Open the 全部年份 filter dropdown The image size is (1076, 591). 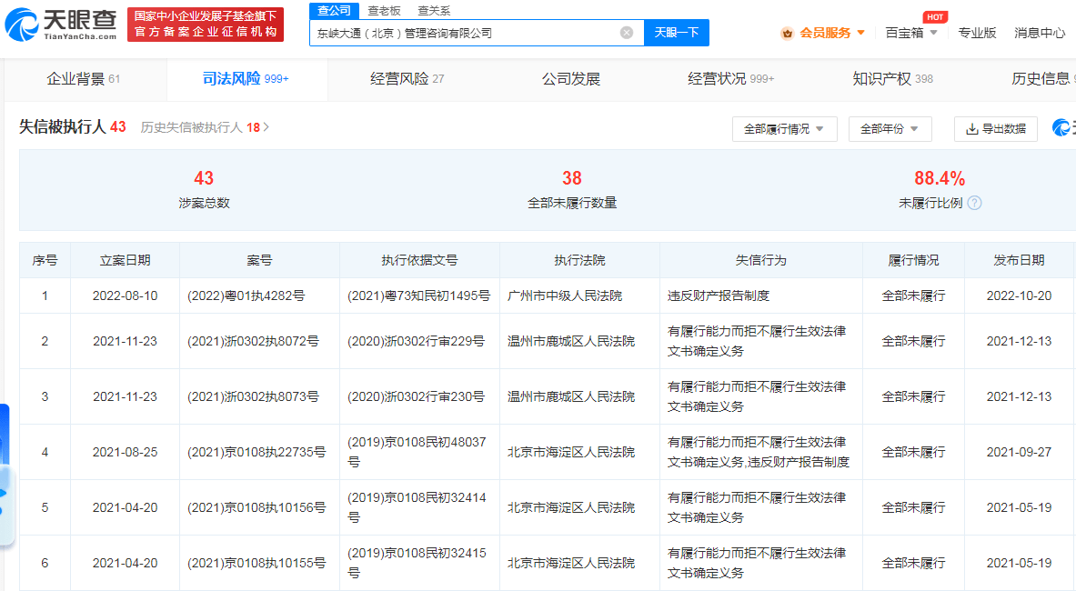[890, 129]
